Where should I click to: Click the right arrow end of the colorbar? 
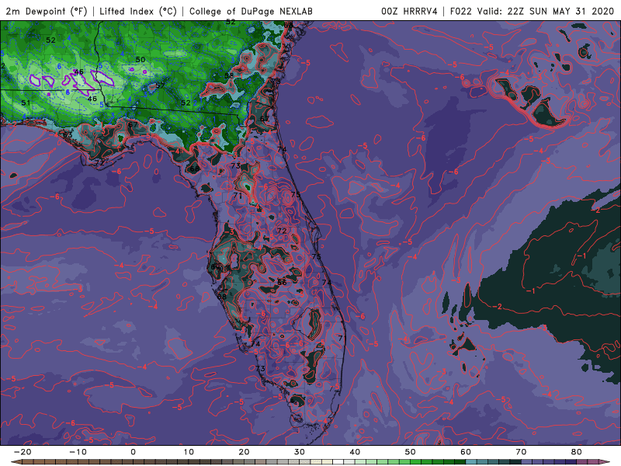pyautogui.click(x=605, y=462)
